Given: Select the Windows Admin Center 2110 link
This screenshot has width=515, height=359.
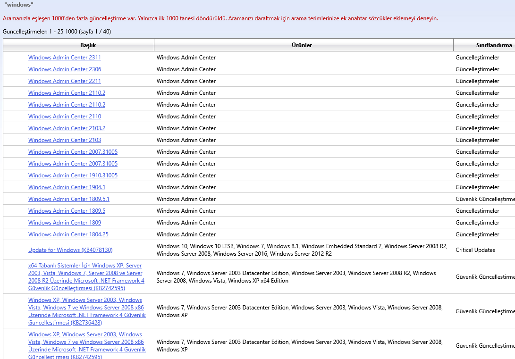Looking at the screenshot, I should click(x=64, y=117).
